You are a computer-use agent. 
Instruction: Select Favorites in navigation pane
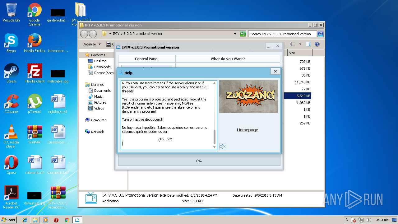click(98, 55)
